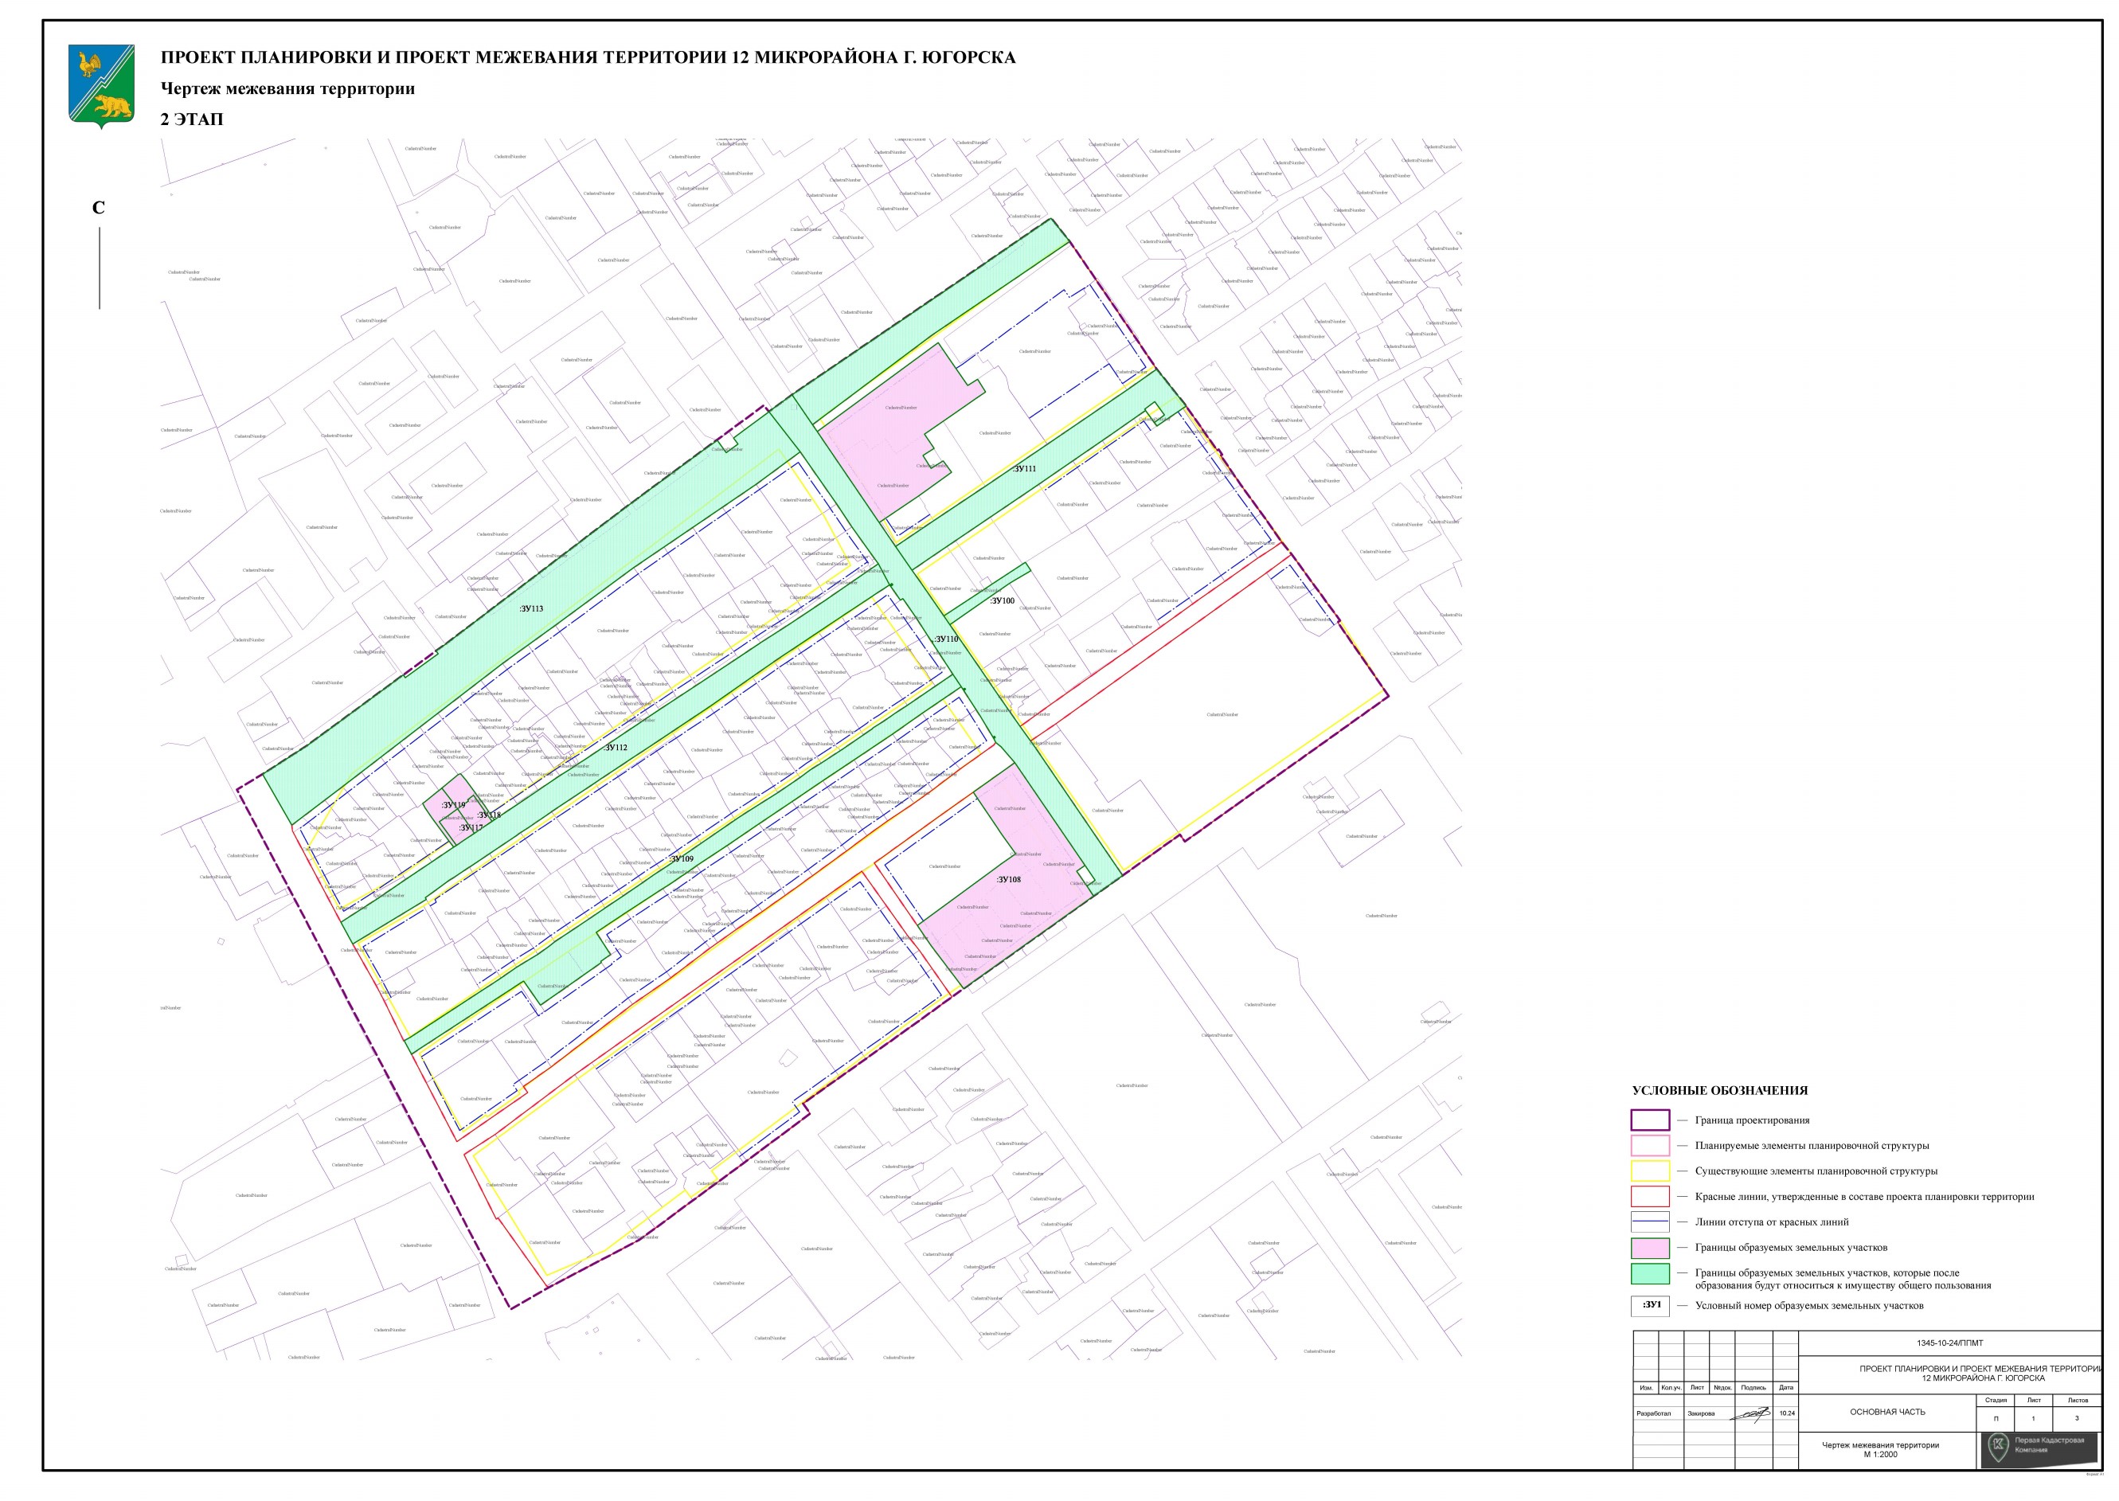The height and width of the screenshot is (1501, 2119).
Task: Click the green common-use plot legend swatch
Action: click(1649, 1273)
